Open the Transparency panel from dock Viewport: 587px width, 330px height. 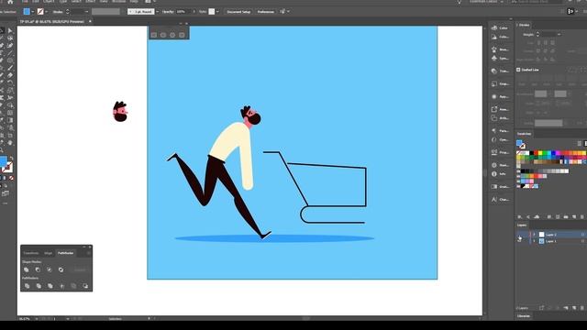[x=500, y=71]
